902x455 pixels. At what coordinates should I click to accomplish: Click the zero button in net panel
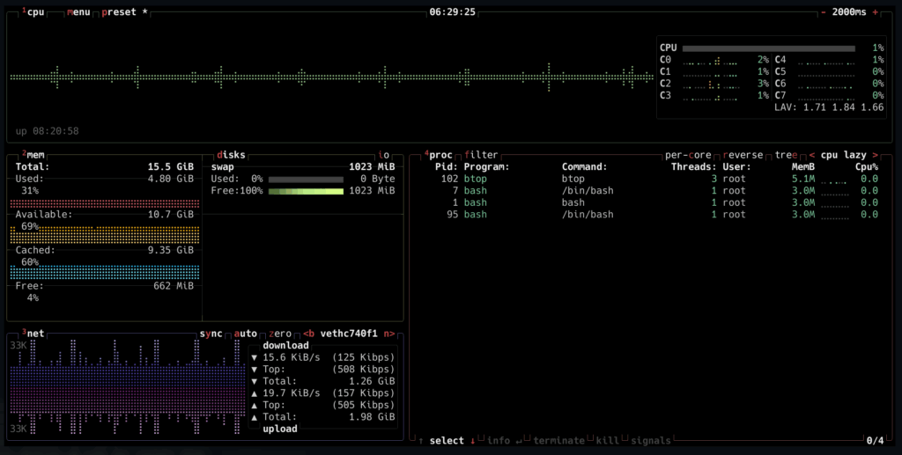click(x=280, y=334)
